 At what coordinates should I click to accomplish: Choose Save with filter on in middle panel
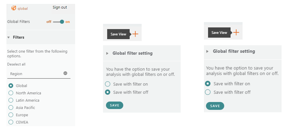pyautogui.click(x=107, y=84)
